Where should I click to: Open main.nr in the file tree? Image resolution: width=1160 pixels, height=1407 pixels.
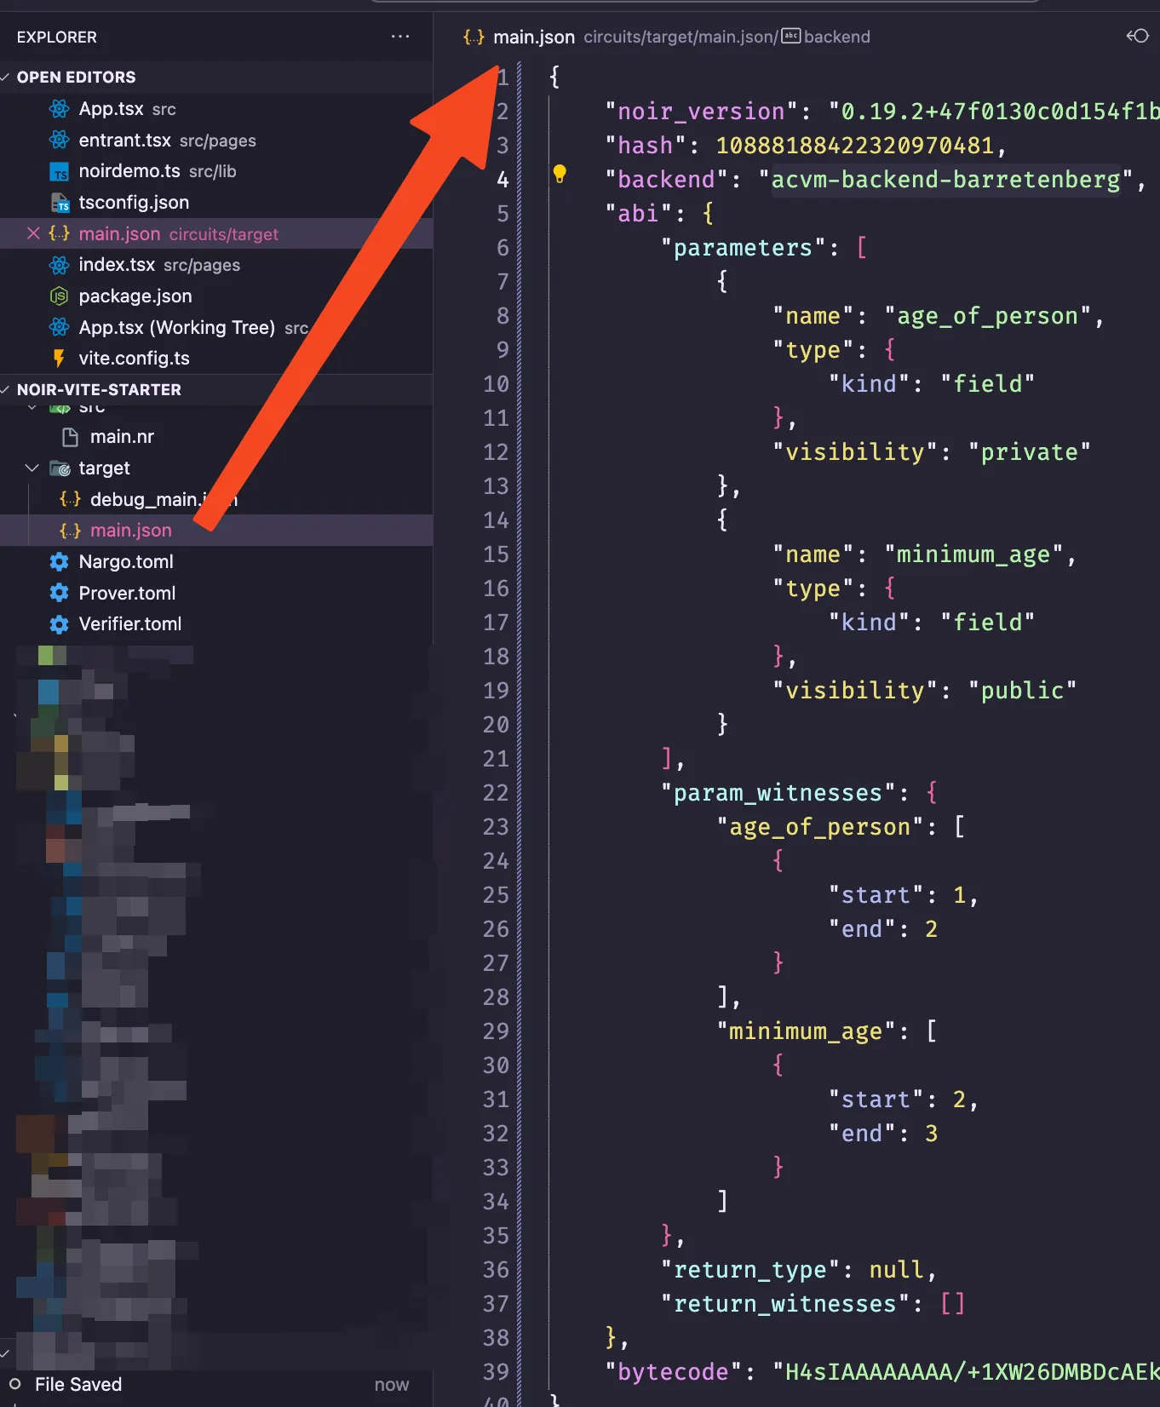coord(216,437)
